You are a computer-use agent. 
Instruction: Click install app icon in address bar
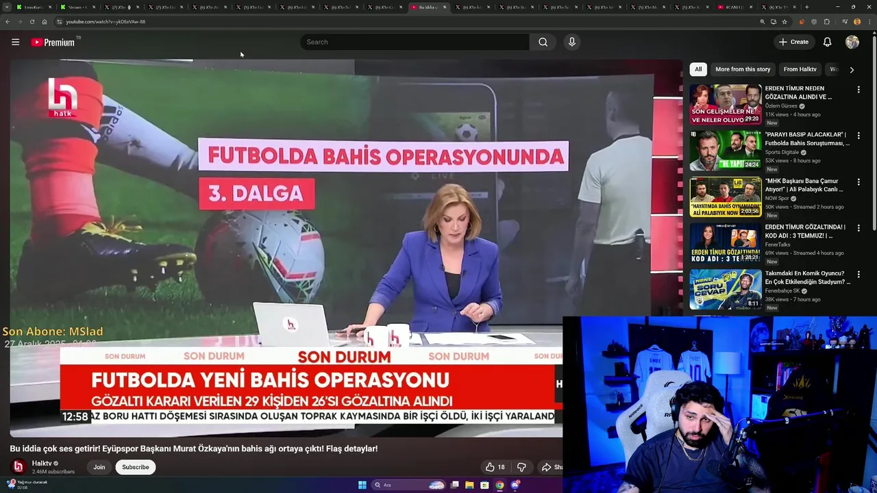774,21
